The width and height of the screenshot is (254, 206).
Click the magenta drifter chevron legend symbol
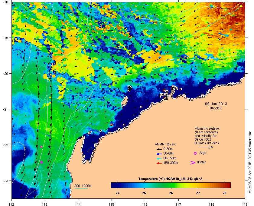click(193, 163)
